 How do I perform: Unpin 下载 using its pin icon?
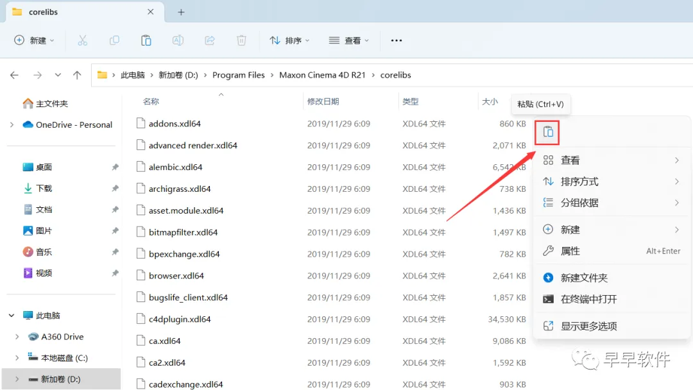tap(115, 188)
